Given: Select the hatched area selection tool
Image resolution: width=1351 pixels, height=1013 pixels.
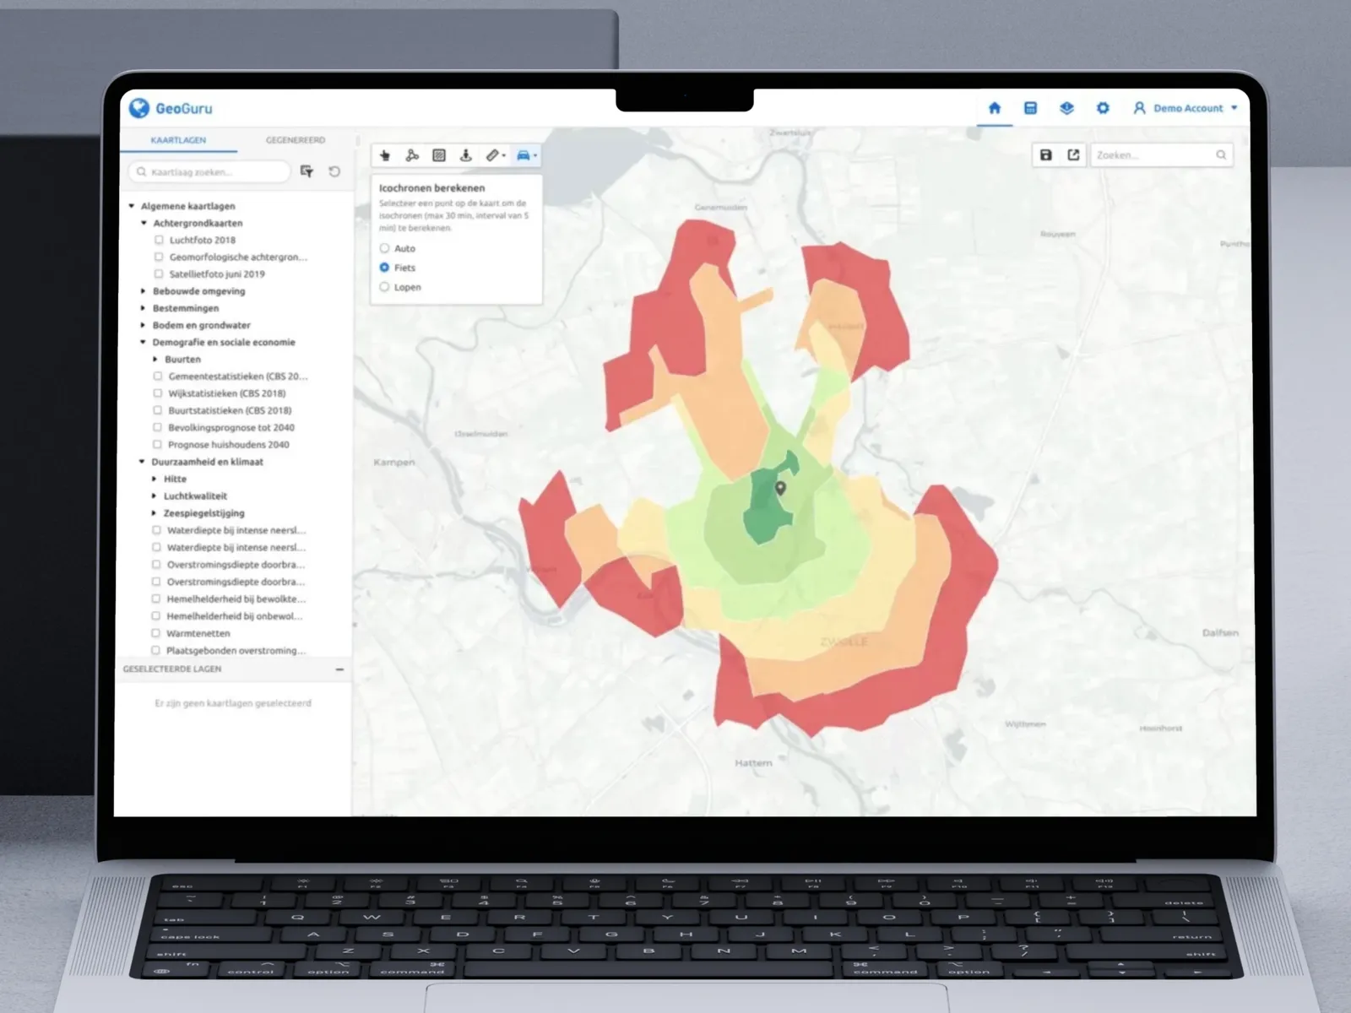Looking at the screenshot, I should pos(439,155).
